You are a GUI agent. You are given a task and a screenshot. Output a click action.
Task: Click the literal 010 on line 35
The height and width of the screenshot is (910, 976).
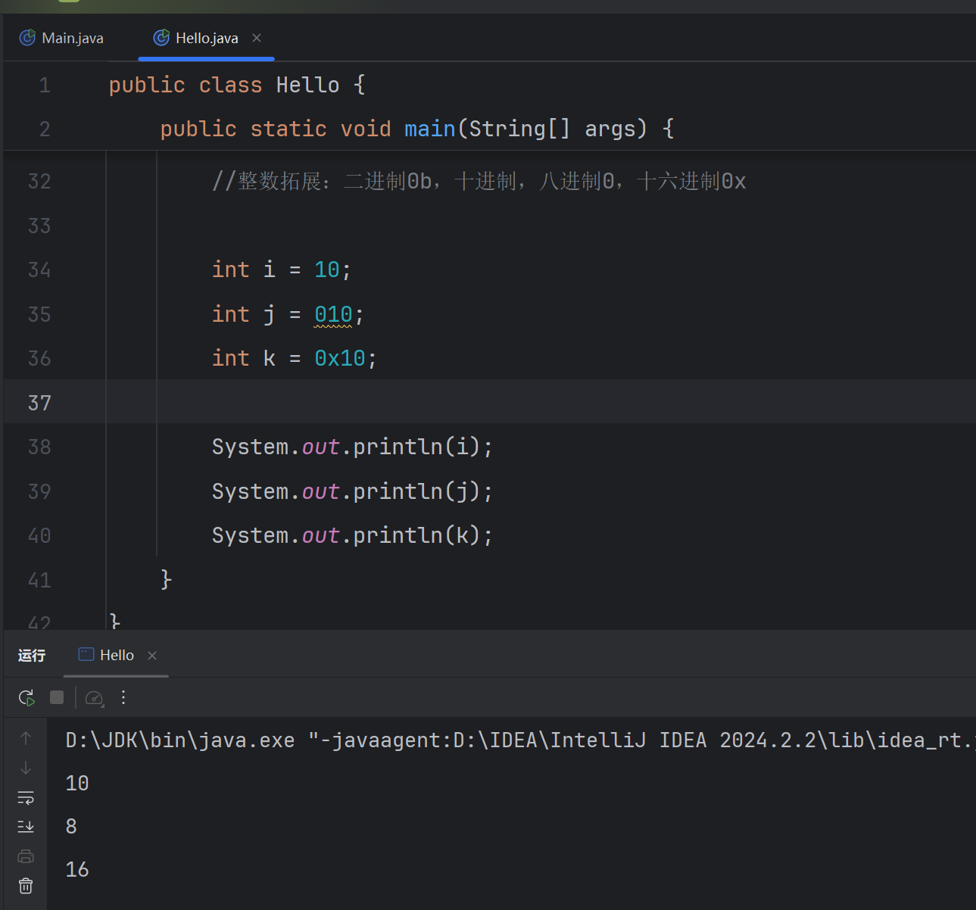(333, 314)
